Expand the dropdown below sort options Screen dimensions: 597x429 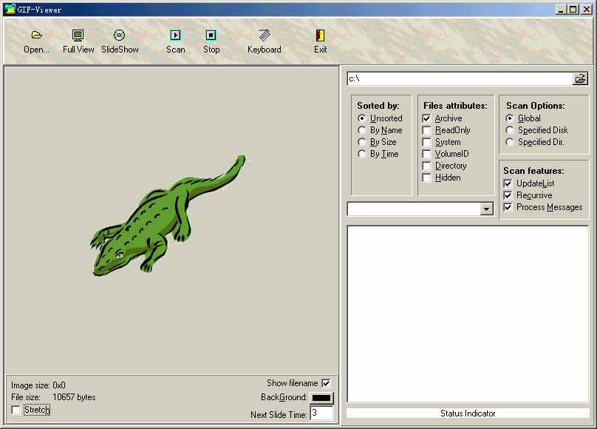click(x=486, y=209)
